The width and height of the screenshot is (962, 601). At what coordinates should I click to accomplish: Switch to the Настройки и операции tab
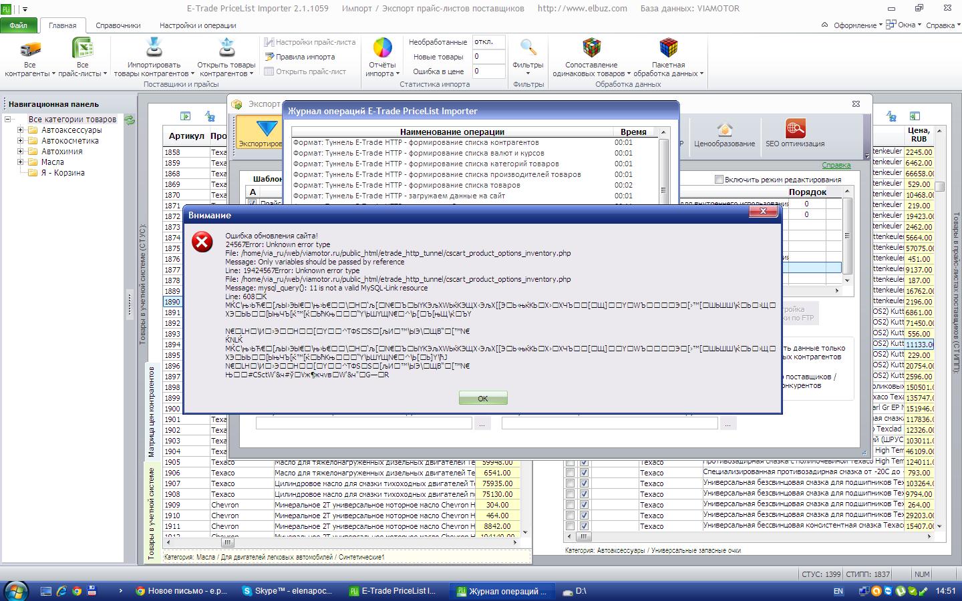coord(198,25)
